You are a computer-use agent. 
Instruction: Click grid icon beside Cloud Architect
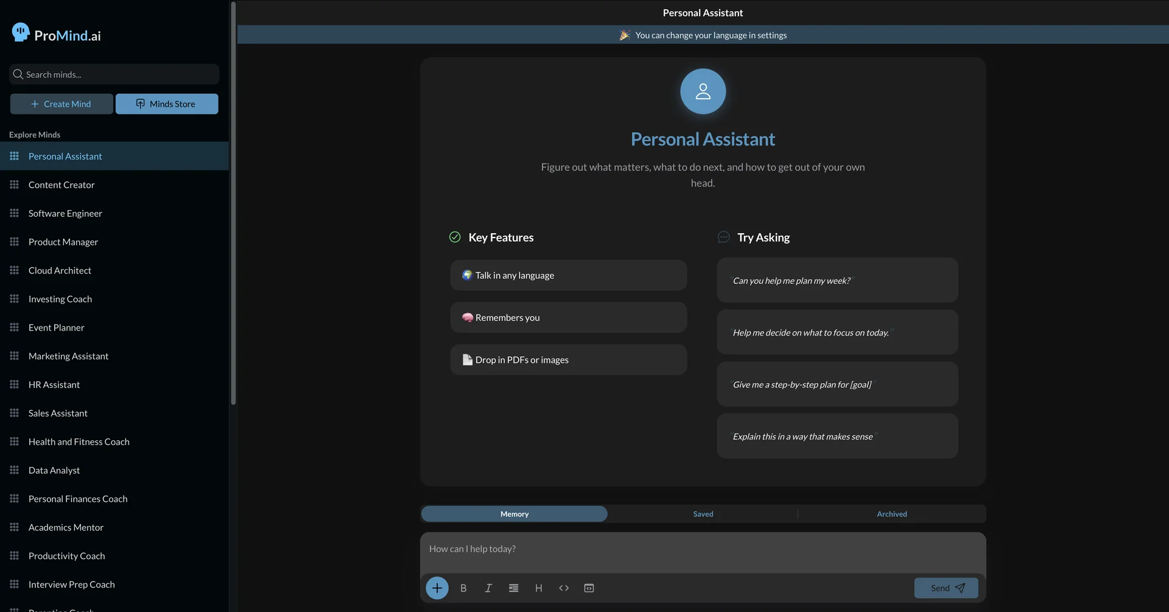pyautogui.click(x=15, y=270)
